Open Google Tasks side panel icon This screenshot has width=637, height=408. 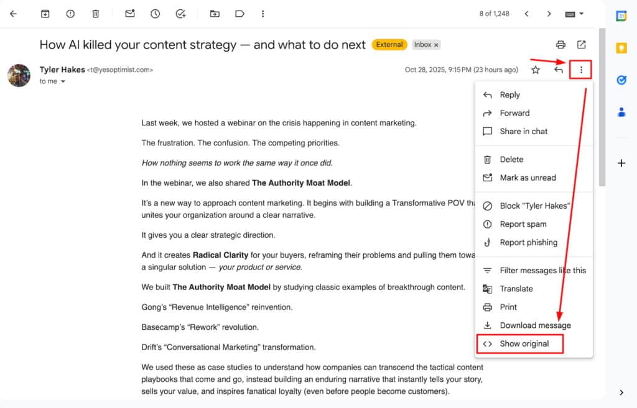point(621,80)
